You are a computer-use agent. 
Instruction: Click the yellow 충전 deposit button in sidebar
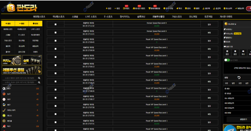[x=8, y=23]
